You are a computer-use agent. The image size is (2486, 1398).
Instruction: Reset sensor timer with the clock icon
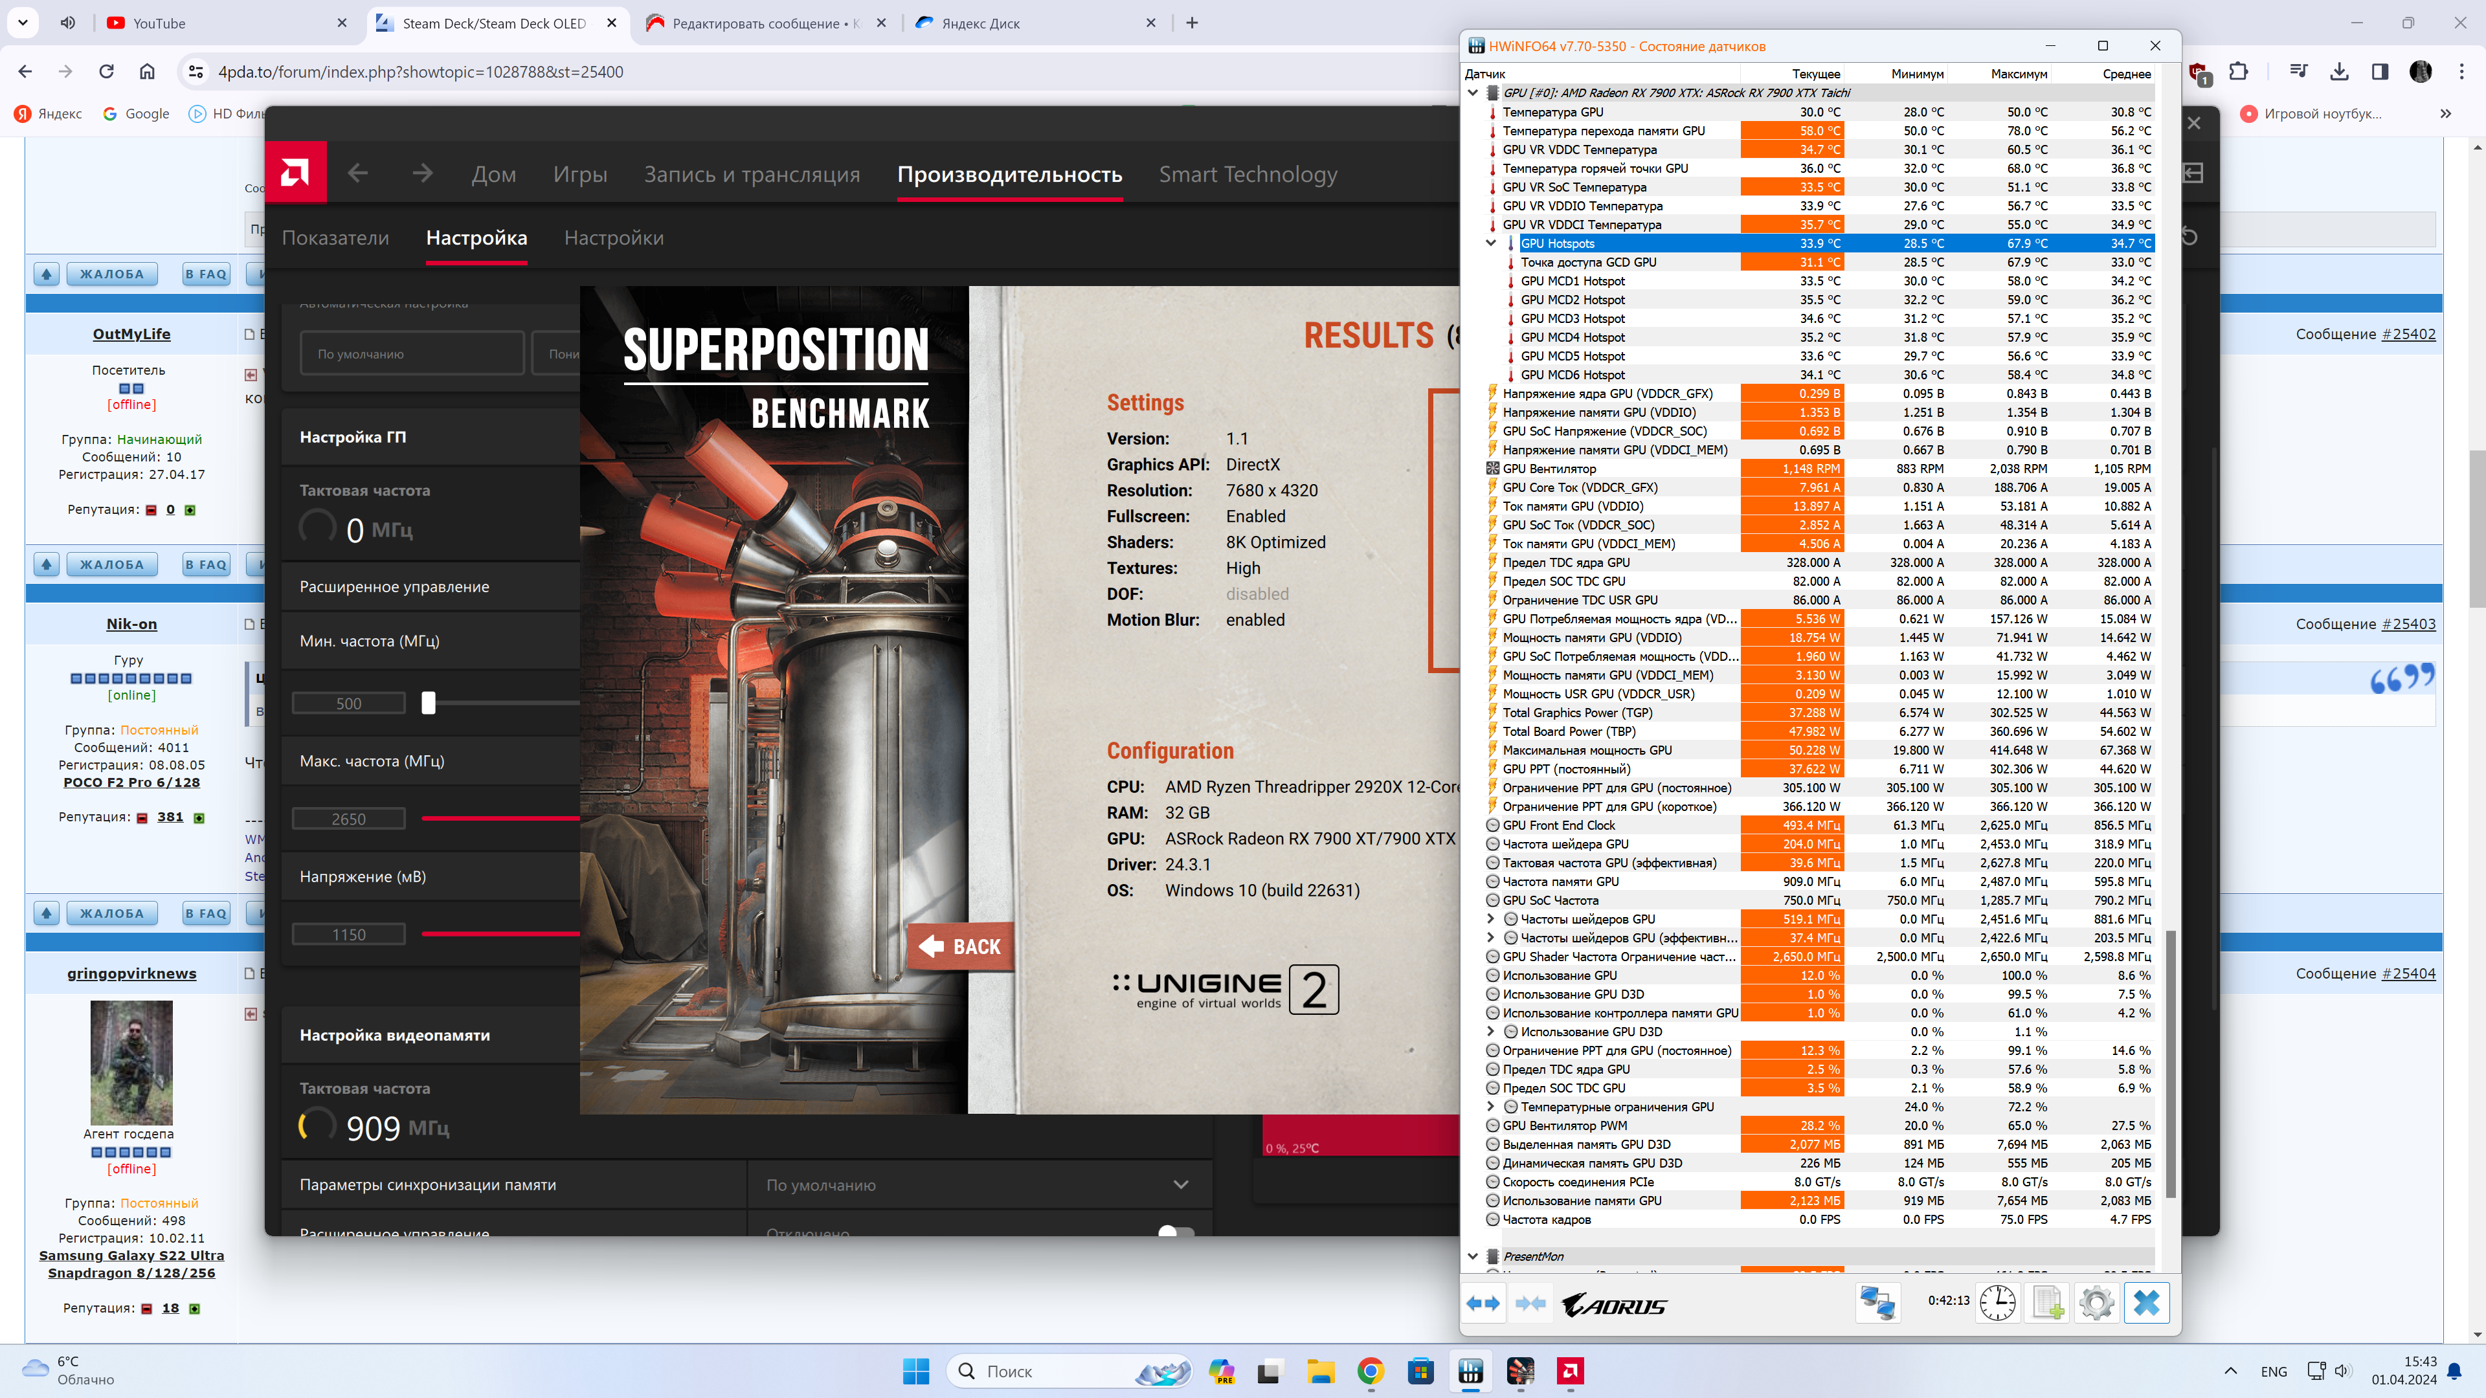(1997, 1304)
